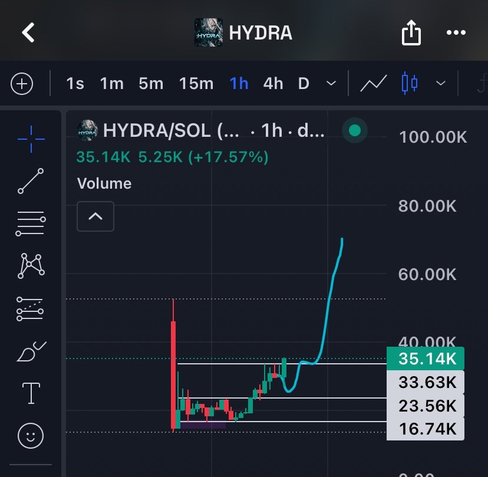
Task: Select the active 1h timeframe
Action: click(239, 84)
